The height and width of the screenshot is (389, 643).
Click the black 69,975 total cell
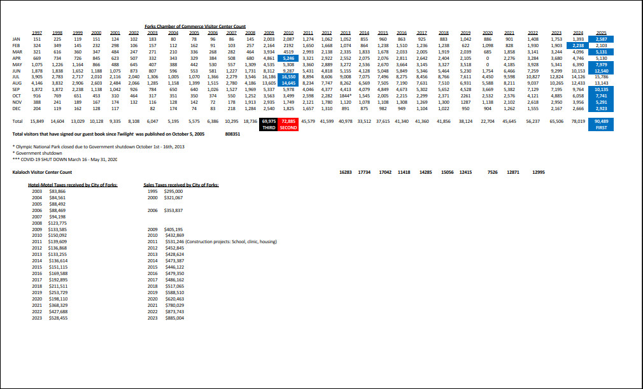click(x=269, y=120)
